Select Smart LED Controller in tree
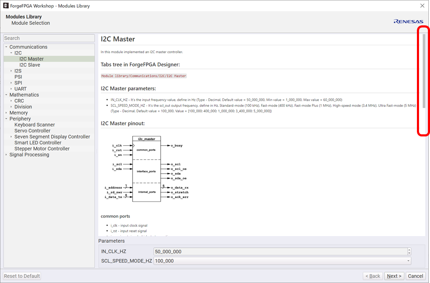 (38, 143)
